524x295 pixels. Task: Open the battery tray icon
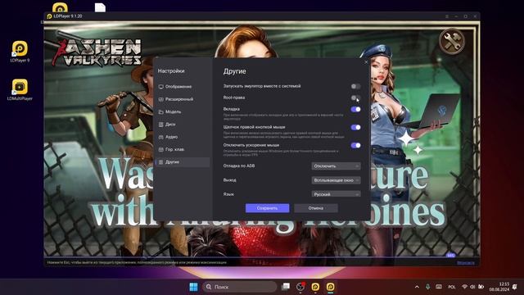[481, 287]
